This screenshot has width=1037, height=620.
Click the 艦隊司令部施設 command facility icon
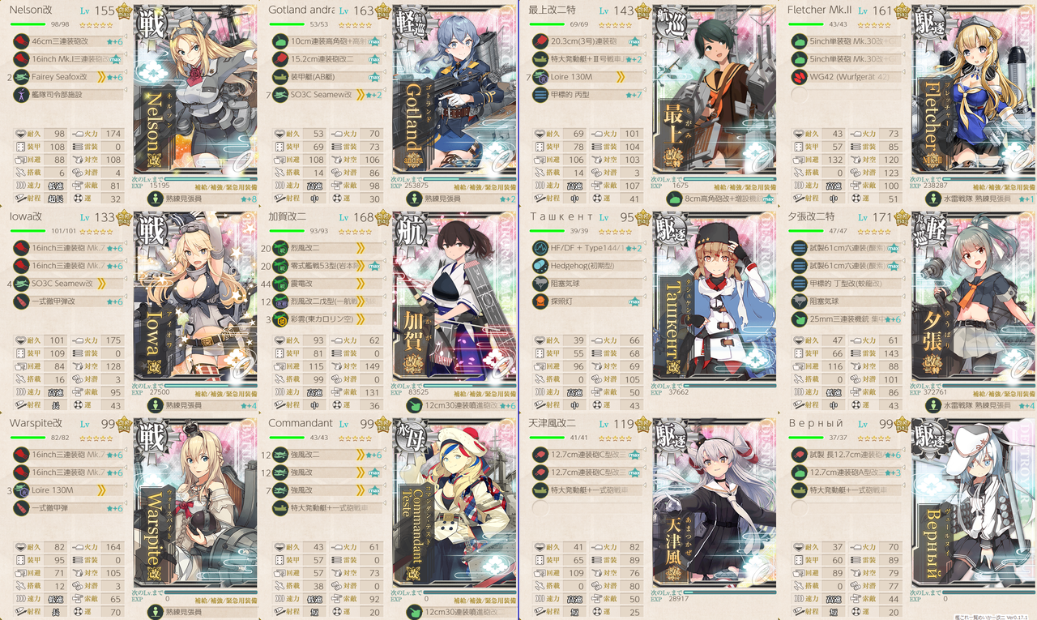tap(19, 95)
